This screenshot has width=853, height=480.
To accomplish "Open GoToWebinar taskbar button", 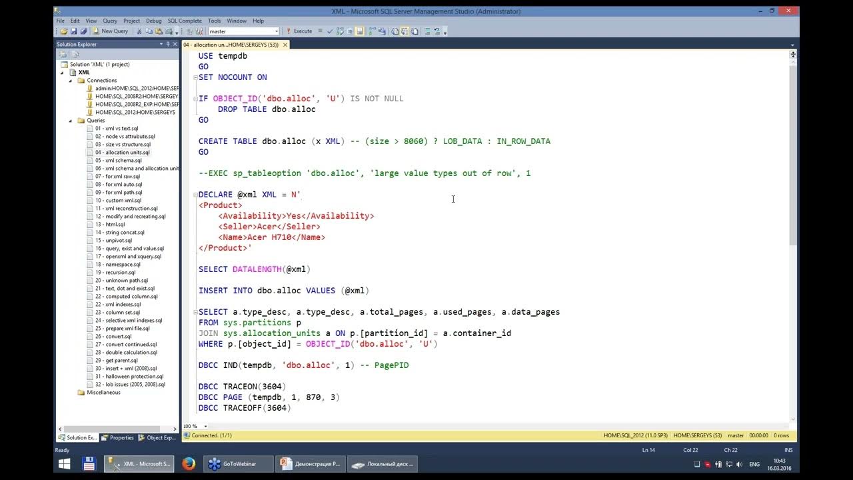I will (x=239, y=464).
